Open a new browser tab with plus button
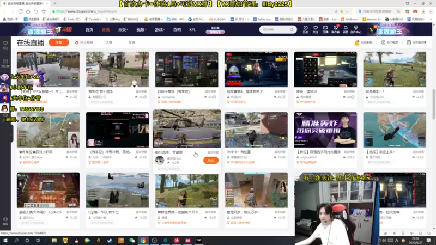 pyautogui.click(x=55, y=3)
